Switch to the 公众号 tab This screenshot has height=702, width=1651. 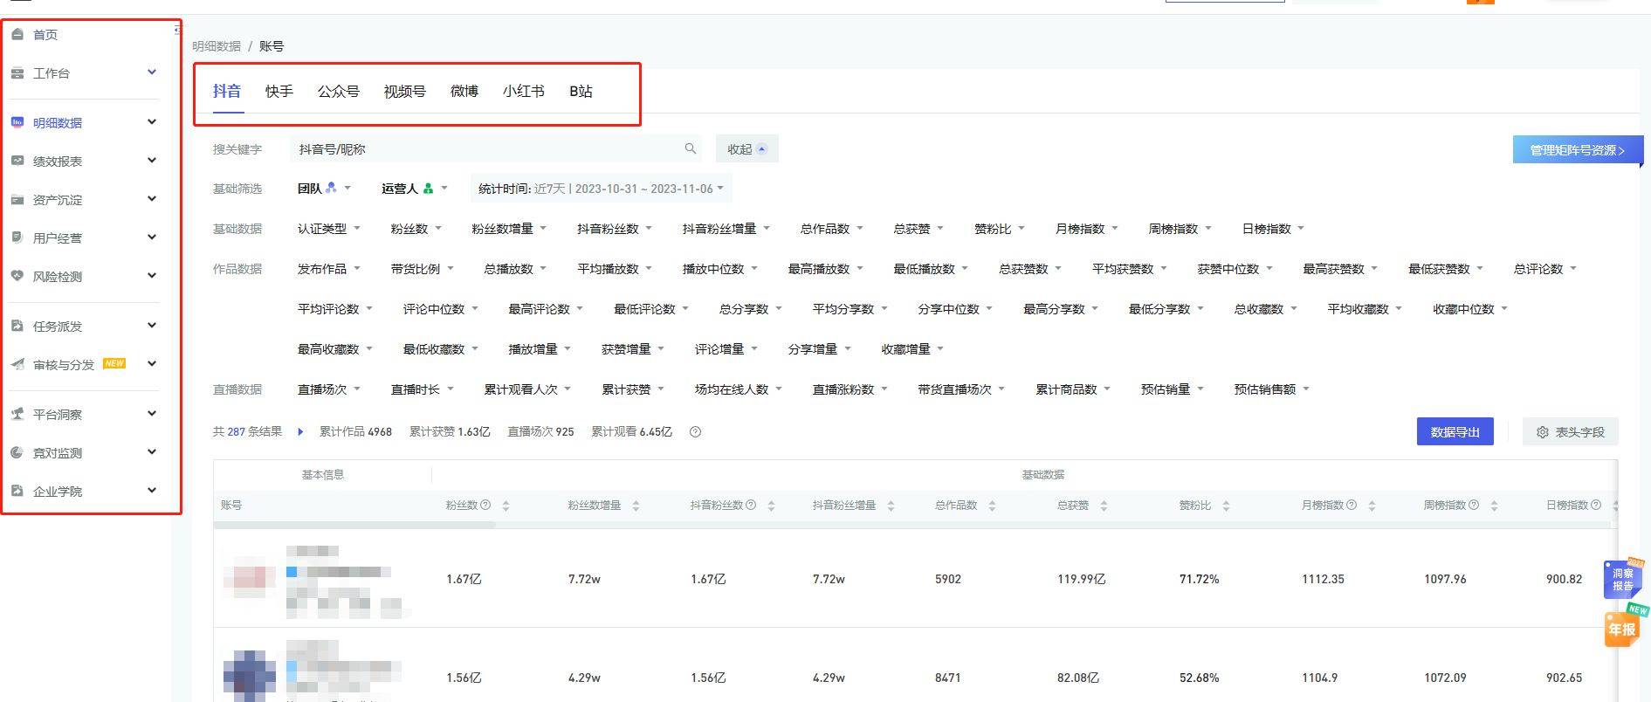(x=339, y=91)
